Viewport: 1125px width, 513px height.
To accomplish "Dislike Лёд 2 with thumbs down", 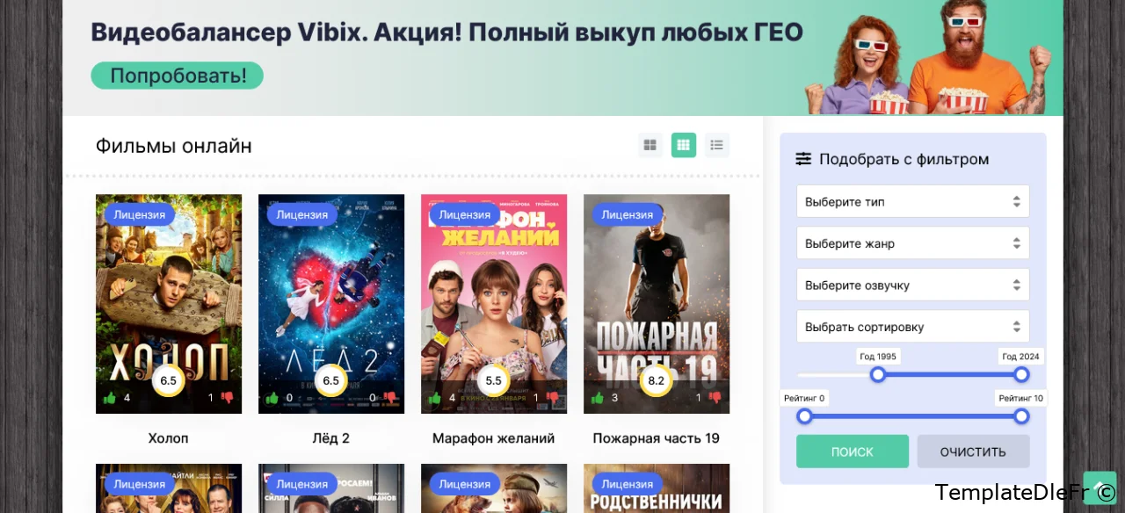I will tap(390, 398).
